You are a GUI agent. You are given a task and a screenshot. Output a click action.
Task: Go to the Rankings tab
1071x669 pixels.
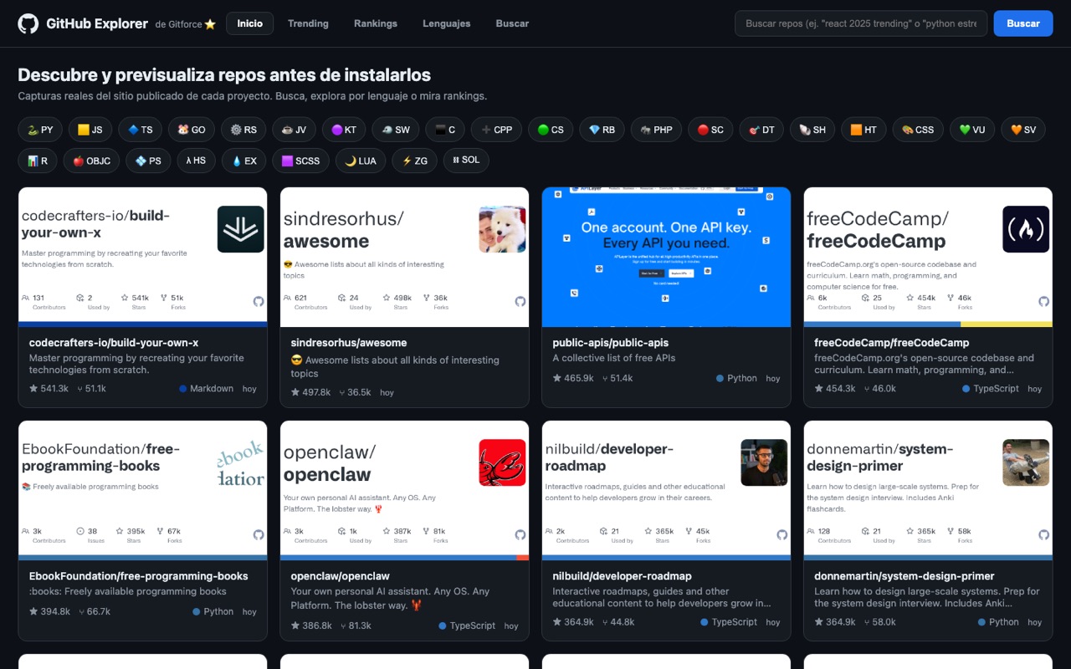click(376, 23)
